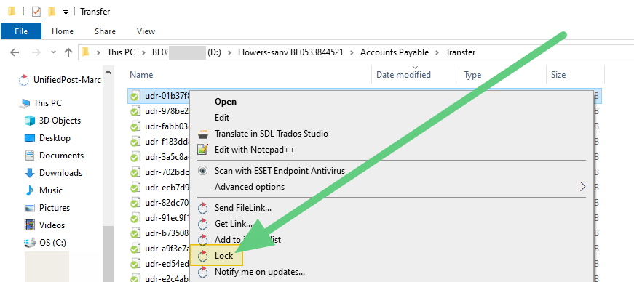
Task: Select 3D Objects folder icon
Action: pos(30,121)
